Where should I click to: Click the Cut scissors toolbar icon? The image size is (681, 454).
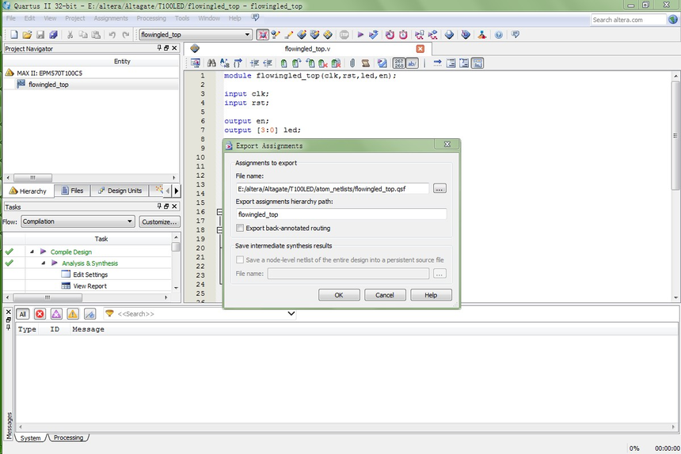pos(70,35)
